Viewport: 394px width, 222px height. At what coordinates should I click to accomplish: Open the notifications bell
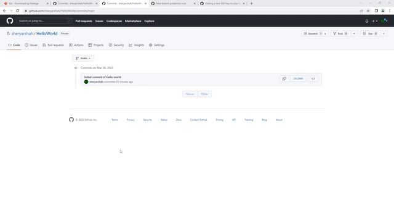point(367,21)
